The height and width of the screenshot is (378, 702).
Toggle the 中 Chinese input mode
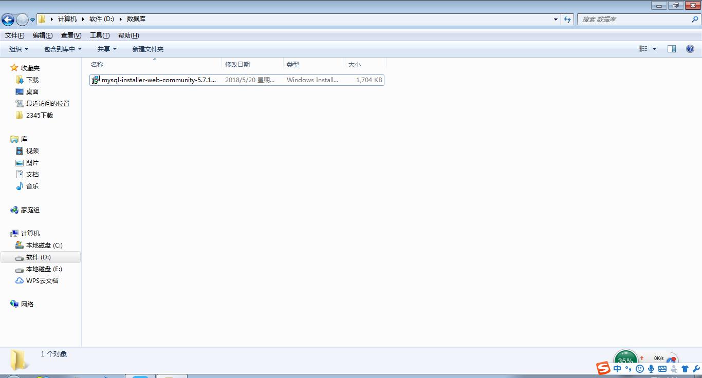click(x=617, y=369)
